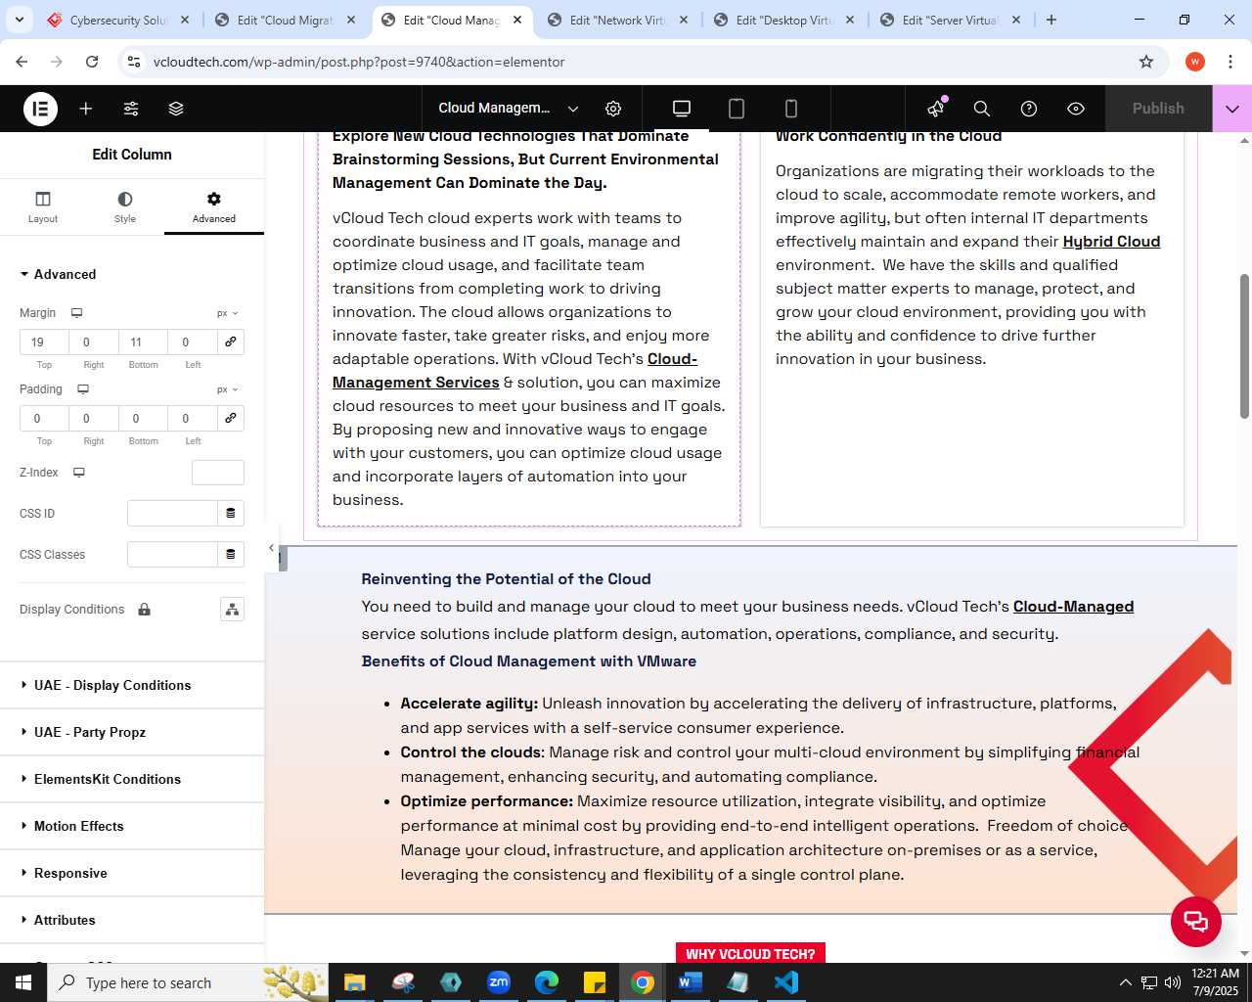Open site settings sliders icon
1252x1002 pixels.
pyautogui.click(x=131, y=109)
